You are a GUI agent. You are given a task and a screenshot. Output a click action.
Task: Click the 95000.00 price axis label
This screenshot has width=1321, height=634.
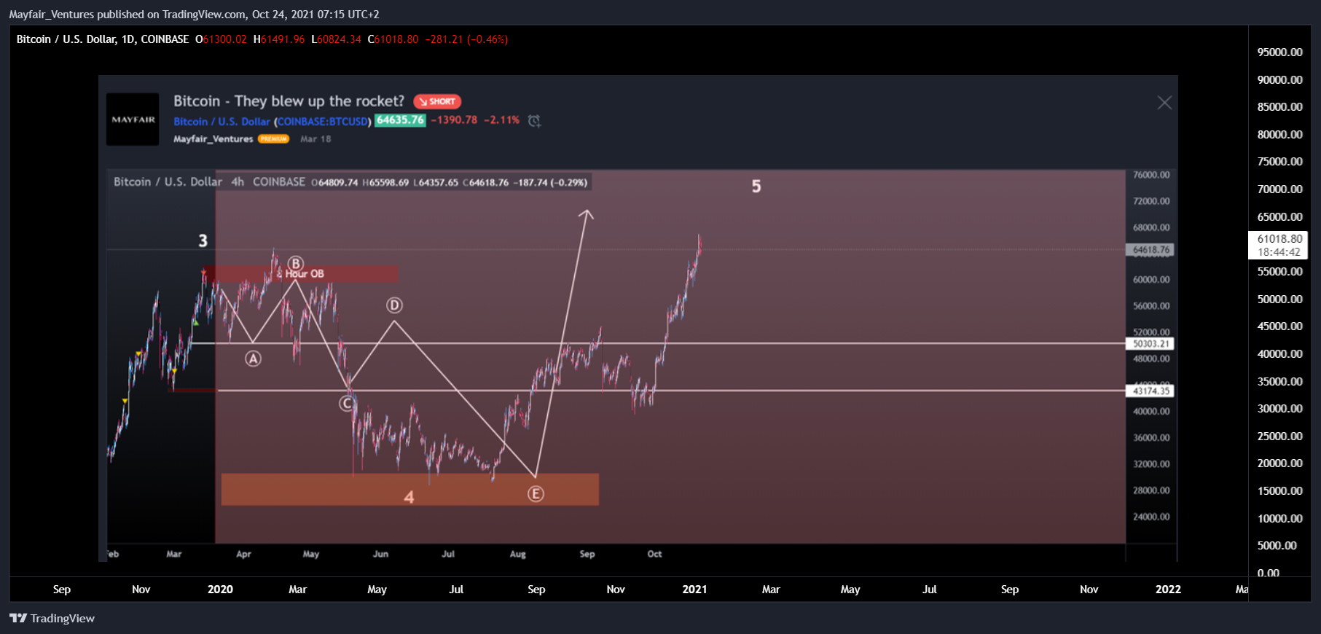point(1279,52)
